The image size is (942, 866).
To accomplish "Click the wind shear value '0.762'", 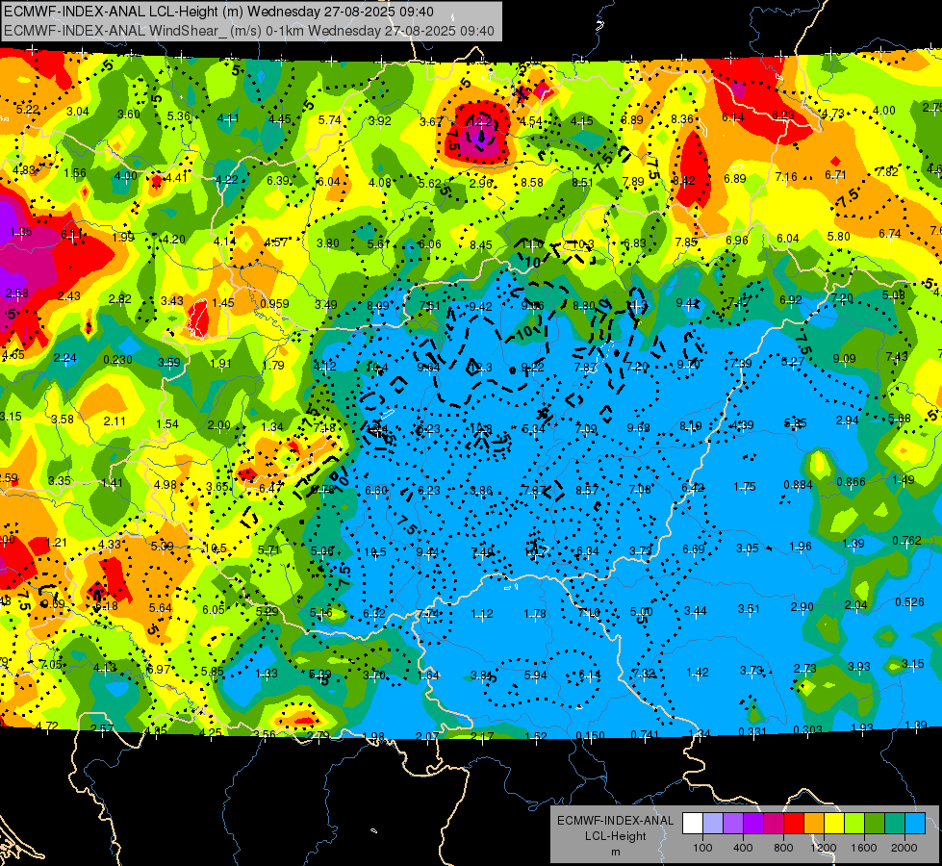I will (906, 540).
